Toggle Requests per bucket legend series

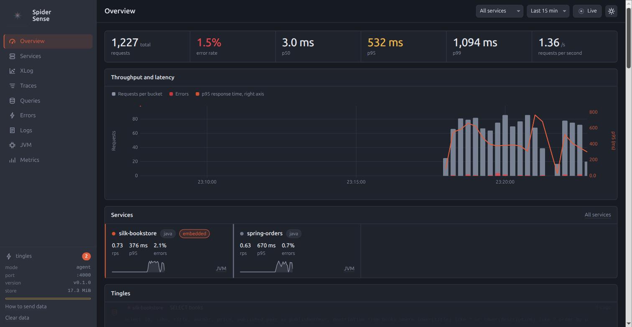[x=137, y=94]
